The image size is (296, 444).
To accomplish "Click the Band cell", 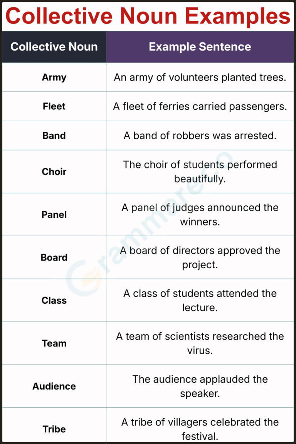I will click(54, 136).
